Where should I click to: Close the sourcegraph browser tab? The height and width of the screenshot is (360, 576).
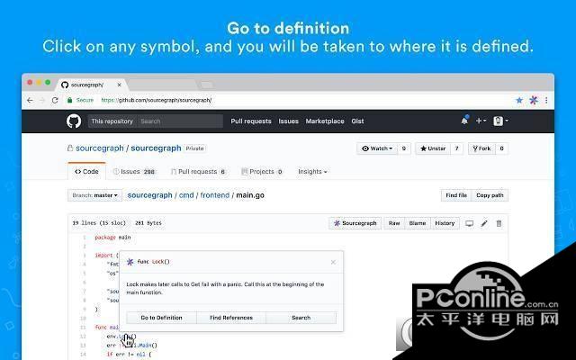[x=119, y=85]
